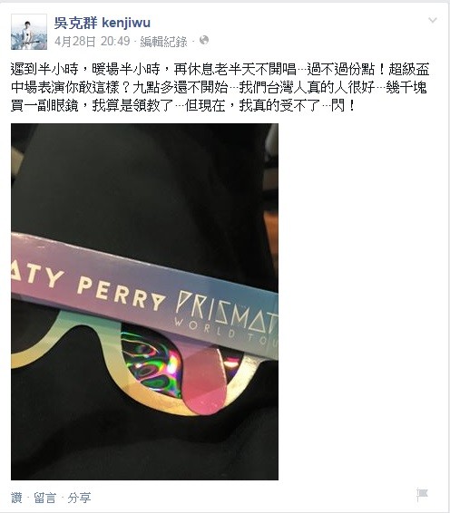Visit the 吳克群 kenjiwu profile name link

(x=103, y=23)
